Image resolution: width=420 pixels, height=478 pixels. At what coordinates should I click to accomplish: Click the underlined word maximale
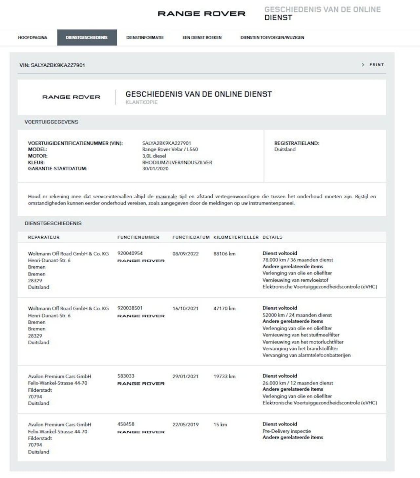pyautogui.click(x=166, y=197)
